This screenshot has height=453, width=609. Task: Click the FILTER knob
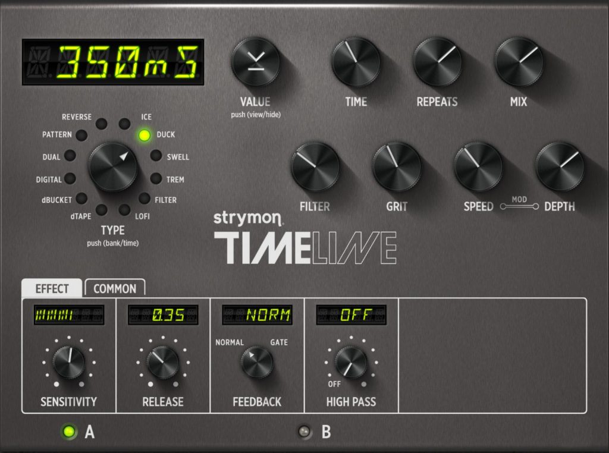pos(315,167)
